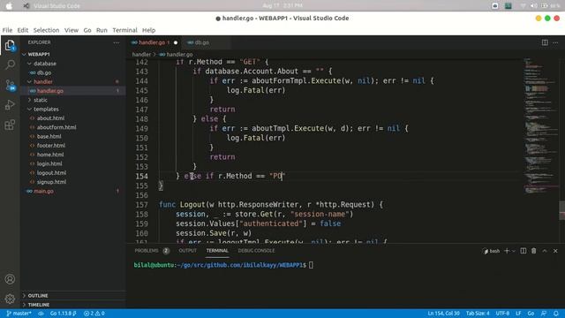Collapse the database folder
This screenshot has width=565, height=318.
pos(72,64)
